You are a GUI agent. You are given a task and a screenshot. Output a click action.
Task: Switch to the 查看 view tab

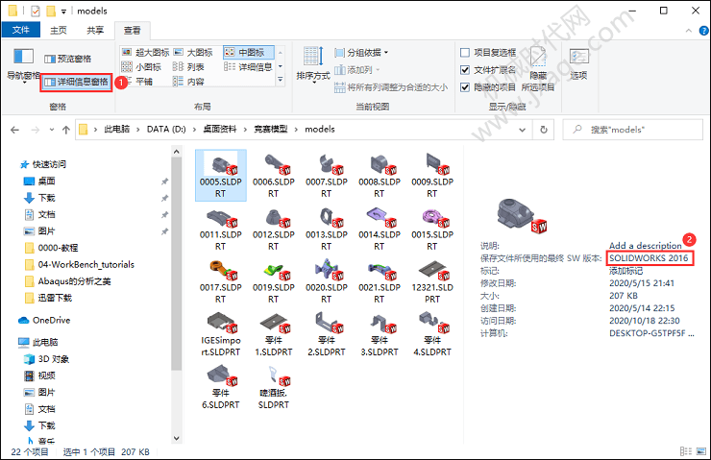click(133, 30)
